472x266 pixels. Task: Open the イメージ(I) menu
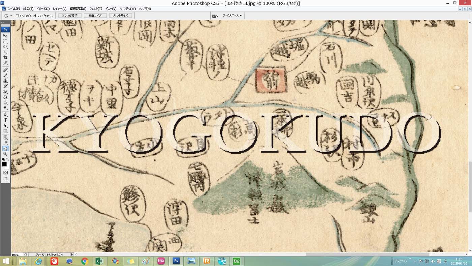click(43, 9)
